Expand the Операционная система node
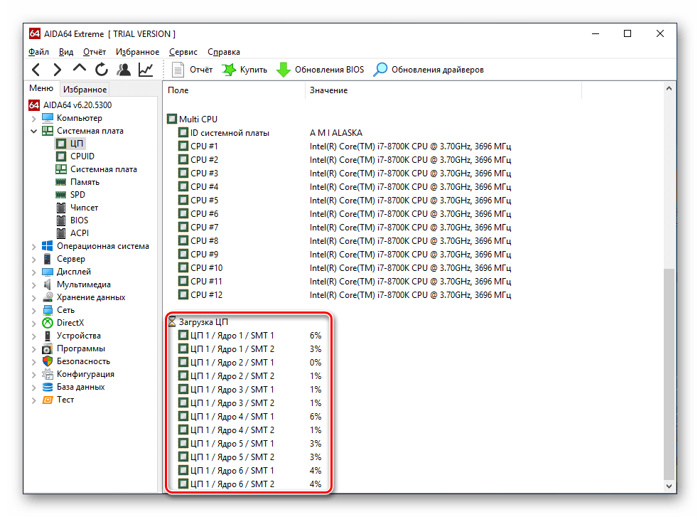Image resolution: width=700 pixels, height=517 pixels. 33,246
